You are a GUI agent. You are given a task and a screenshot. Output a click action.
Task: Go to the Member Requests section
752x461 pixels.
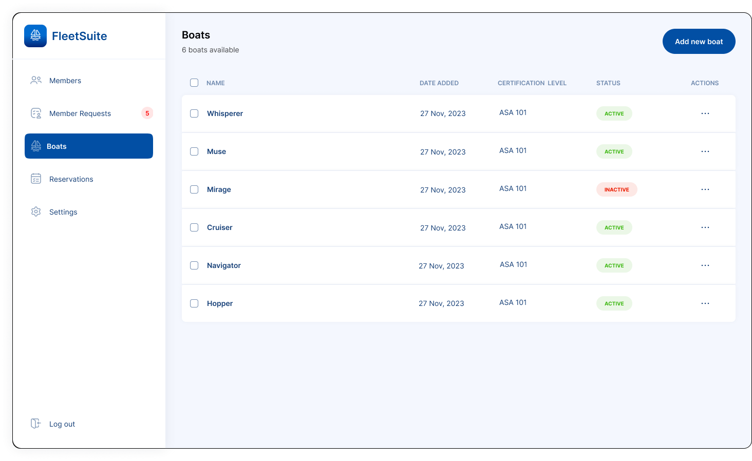80,113
